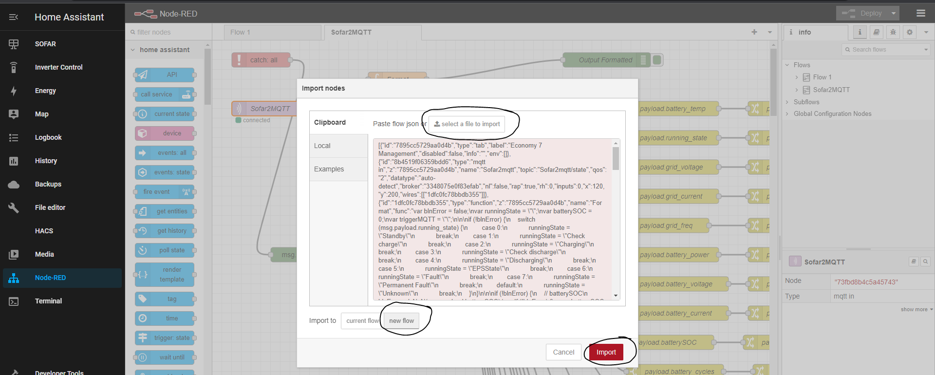Choose import to current flow
The image size is (935, 375).
coord(362,321)
